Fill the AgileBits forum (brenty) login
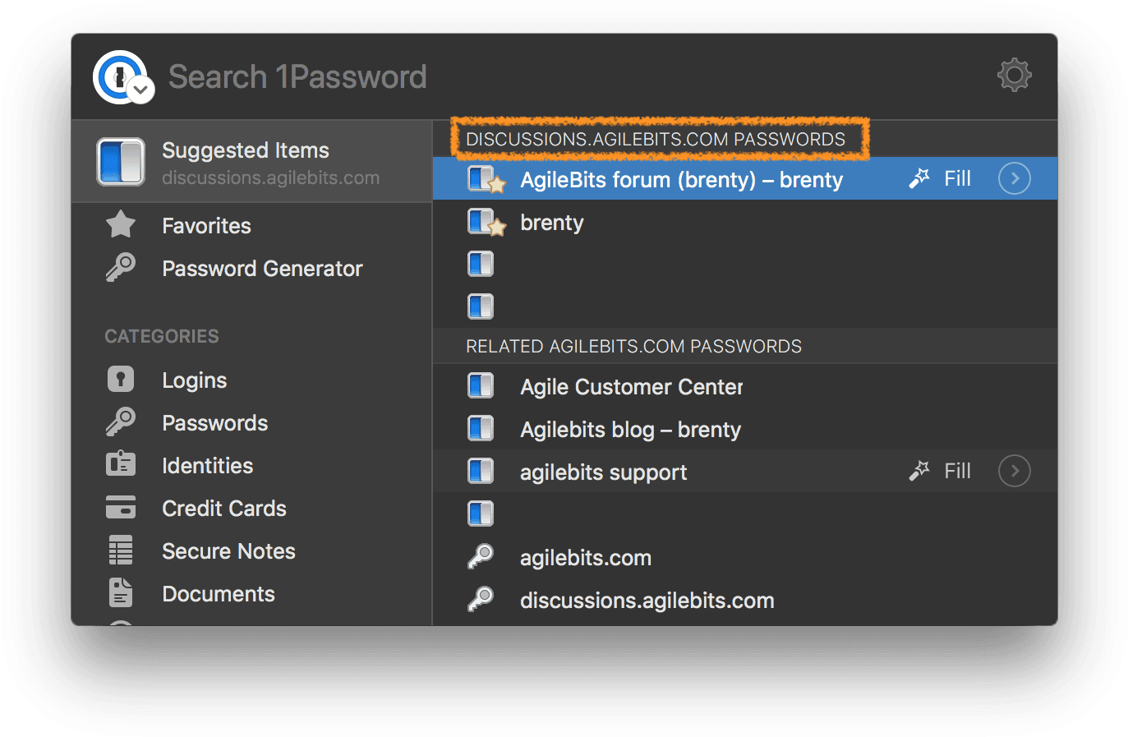Image resolution: width=1128 pixels, height=737 pixels. (x=942, y=179)
